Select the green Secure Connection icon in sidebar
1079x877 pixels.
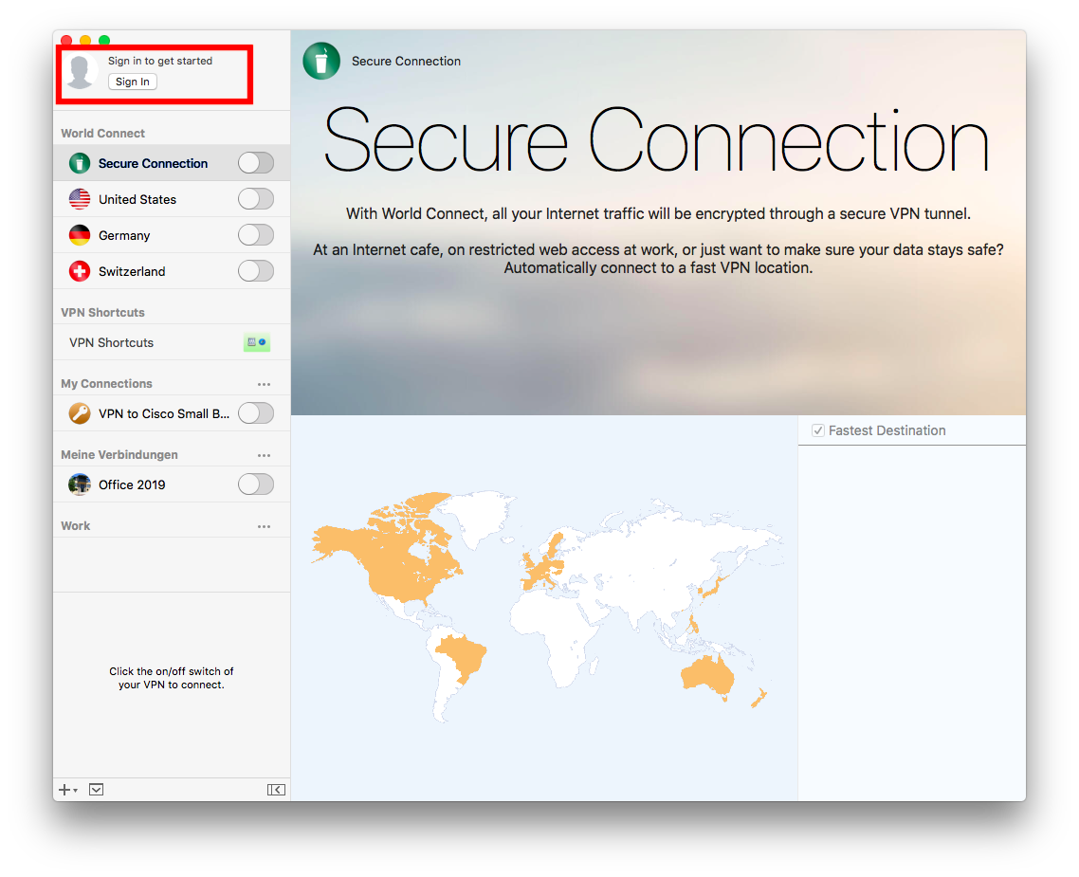coord(80,163)
